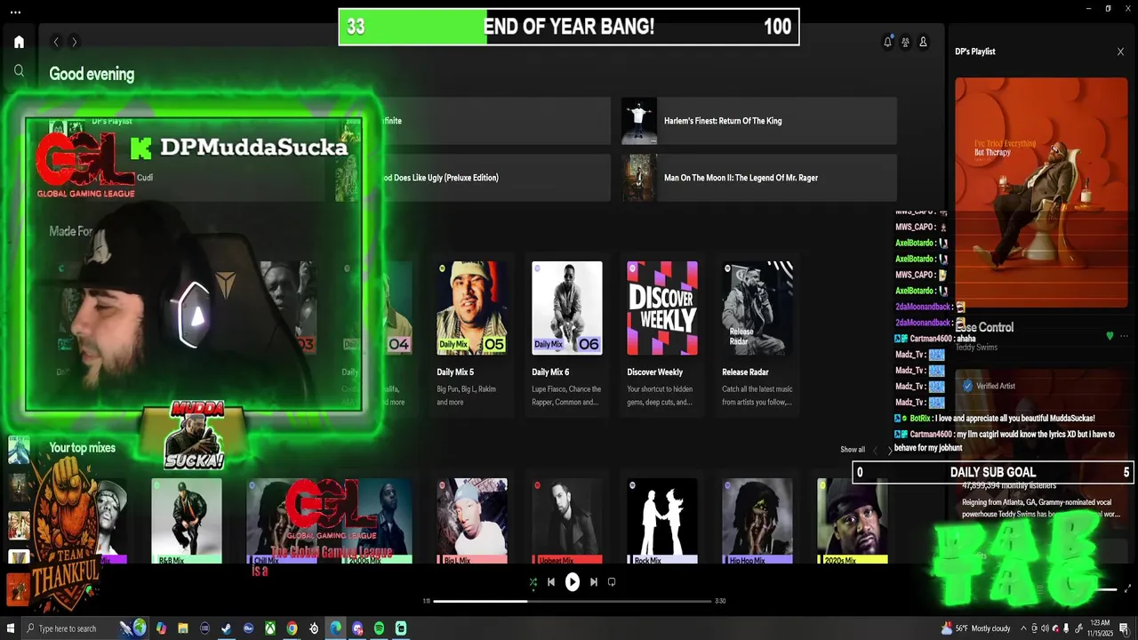Open the user profile icon
Viewport: 1138px width, 640px height.
[923, 42]
